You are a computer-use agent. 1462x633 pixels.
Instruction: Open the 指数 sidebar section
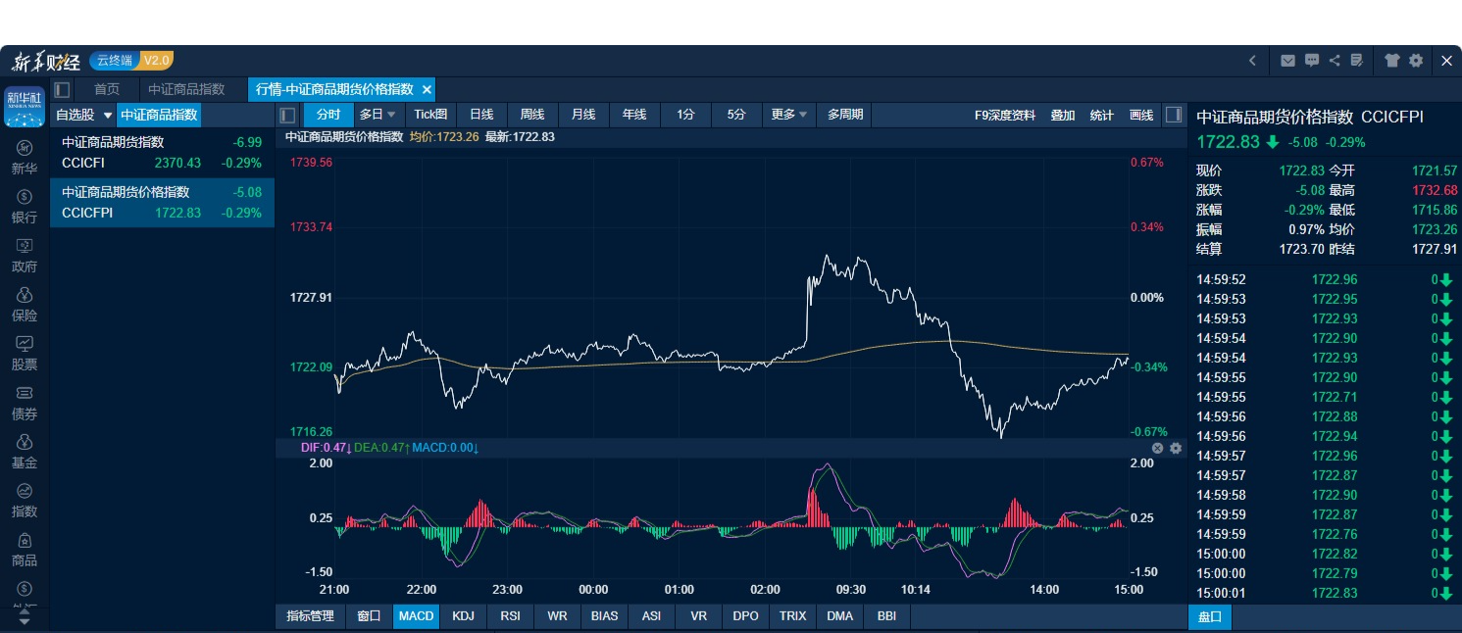[25, 501]
